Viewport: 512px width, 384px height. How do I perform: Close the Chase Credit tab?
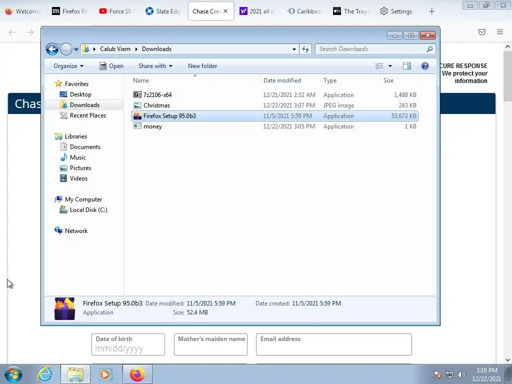(225, 11)
